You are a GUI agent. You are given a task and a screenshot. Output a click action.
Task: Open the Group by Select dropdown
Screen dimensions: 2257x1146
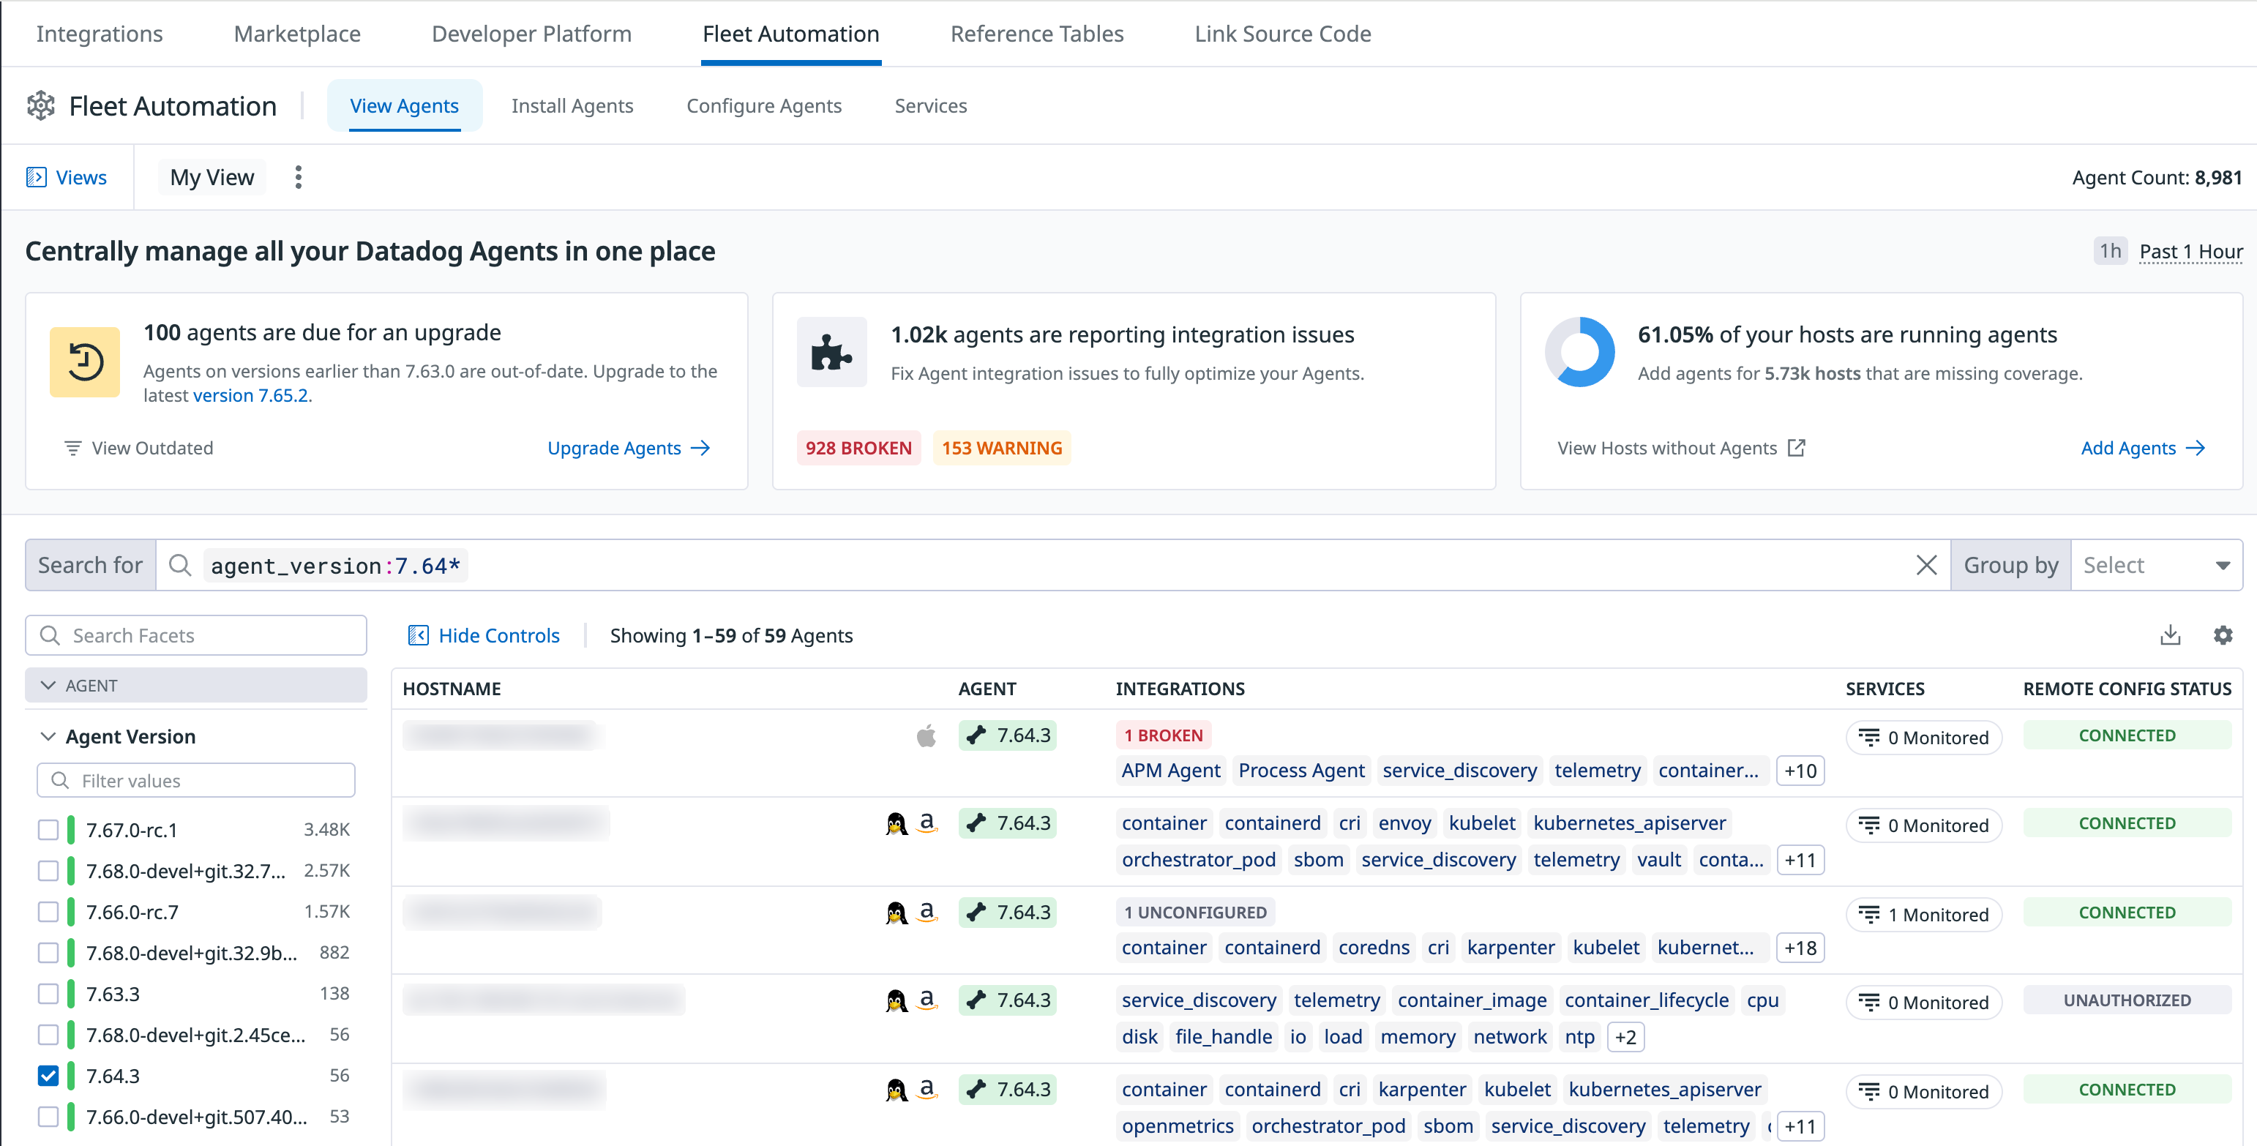(2156, 565)
